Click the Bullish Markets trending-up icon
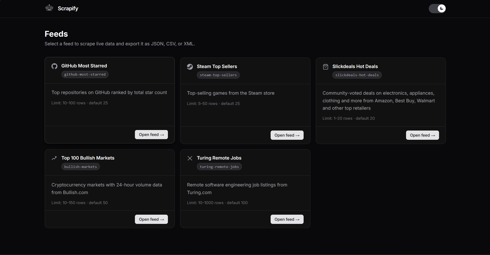This screenshot has height=255, width=490. (54, 158)
